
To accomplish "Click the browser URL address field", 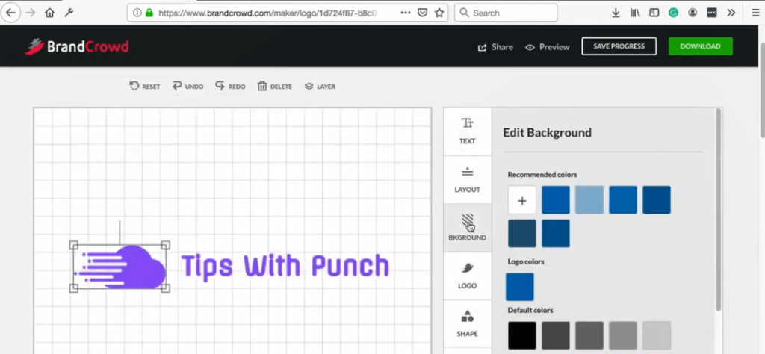I will coord(268,13).
